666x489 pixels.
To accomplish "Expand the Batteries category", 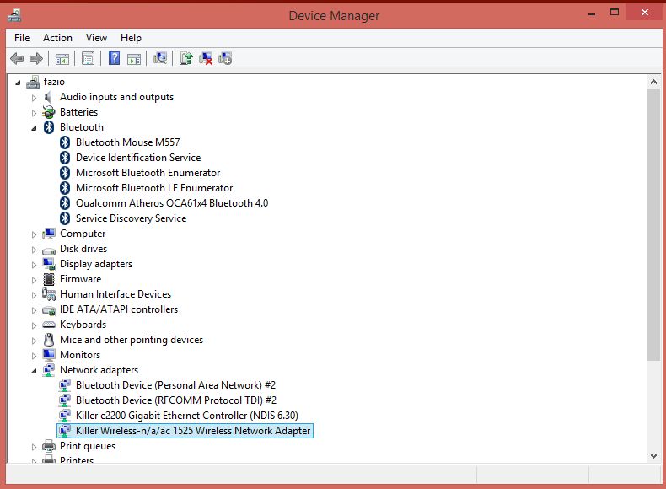I will (34, 113).
